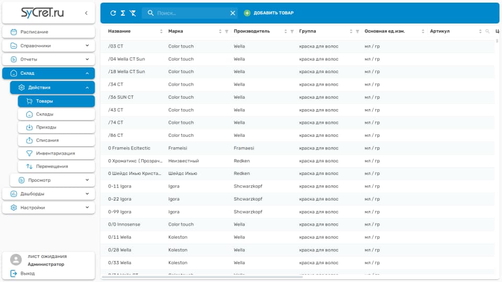502x282 pixels.
Task: Sort by the Марка column arrows
Action: 220,31
